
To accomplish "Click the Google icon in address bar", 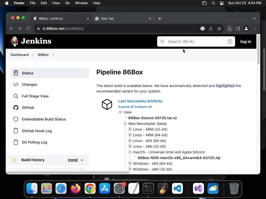I will (203, 29).
